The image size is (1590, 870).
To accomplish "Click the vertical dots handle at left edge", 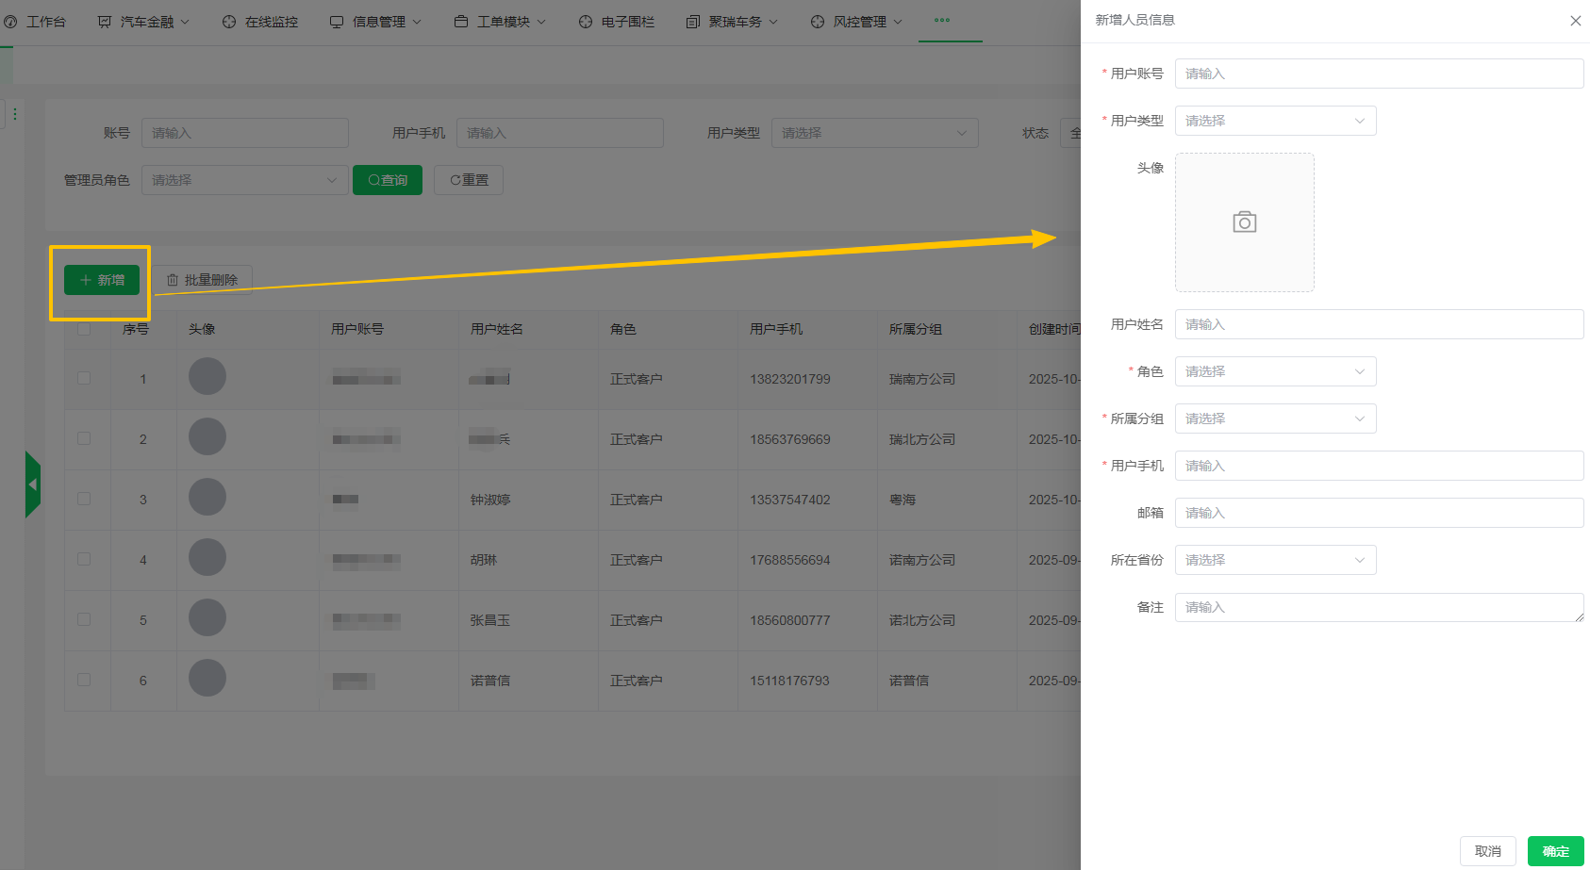I will pyautogui.click(x=15, y=114).
